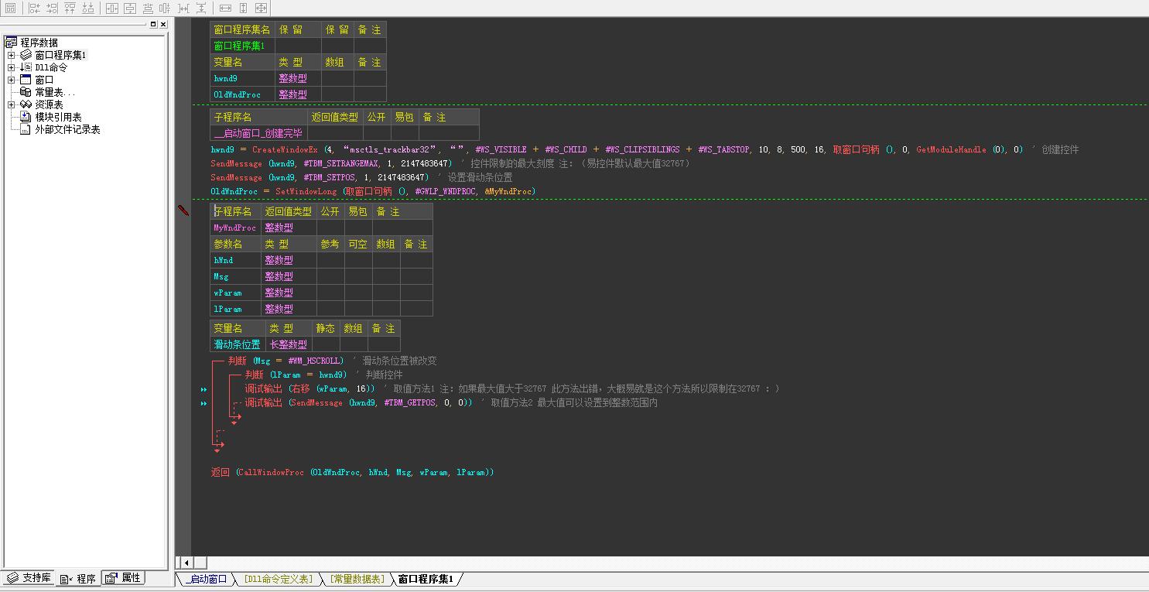Click the 滑动条位置 variable name cell

238,344
